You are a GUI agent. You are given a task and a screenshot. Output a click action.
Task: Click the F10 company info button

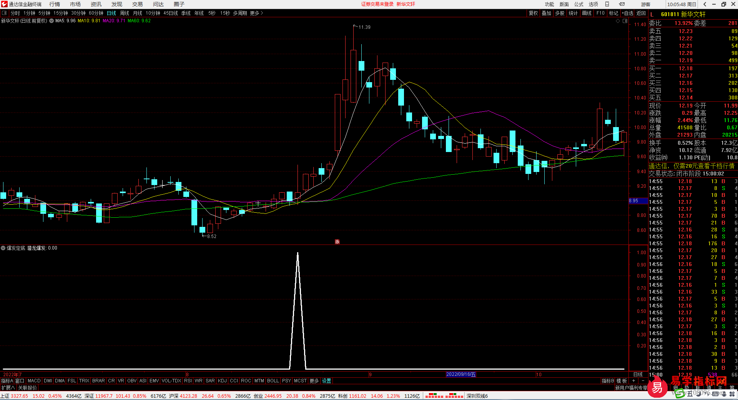pyautogui.click(x=600, y=13)
